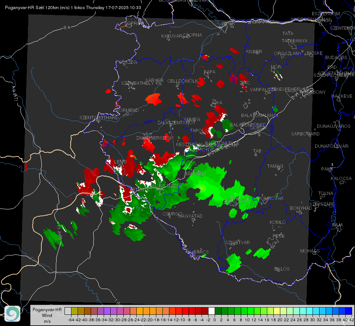Screen dimensions: 355x326
Task: Select the NAGYATAD label
Action: pyautogui.click(x=190, y=216)
